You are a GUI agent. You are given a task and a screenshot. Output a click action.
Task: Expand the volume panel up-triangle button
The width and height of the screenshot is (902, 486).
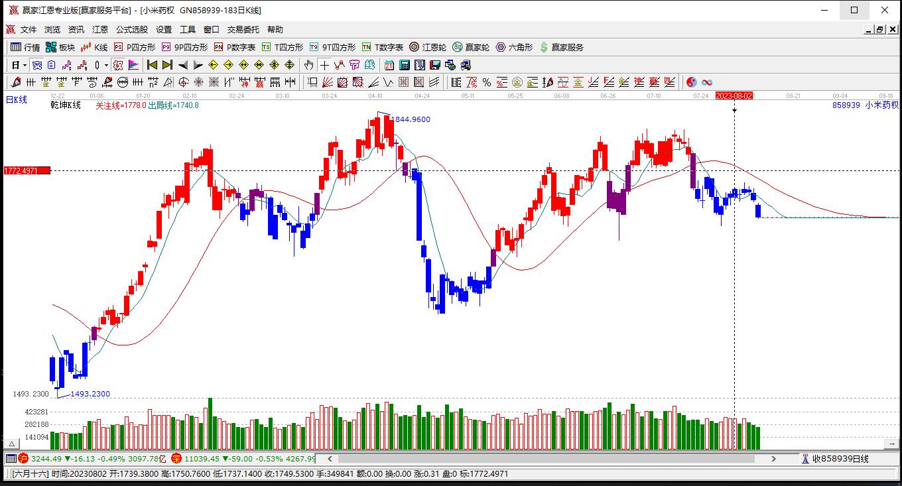pos(11,444)
